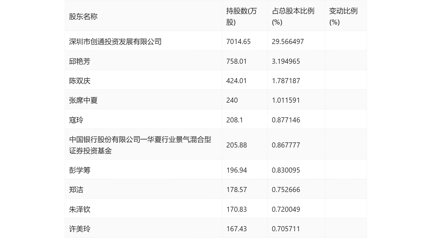Click holdings value 758.01
432x238 pixels.
tap(236, 61)
